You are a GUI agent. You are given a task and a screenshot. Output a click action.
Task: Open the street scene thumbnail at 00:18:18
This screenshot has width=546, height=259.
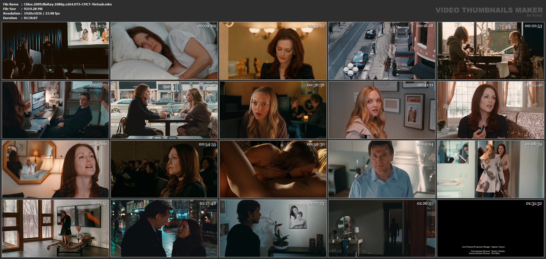pyautogui.click(x=382, y=51)
